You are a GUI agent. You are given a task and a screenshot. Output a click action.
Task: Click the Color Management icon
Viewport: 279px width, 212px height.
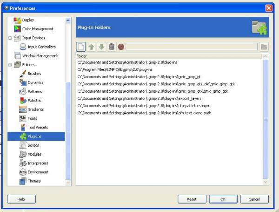tap(17, 29)
